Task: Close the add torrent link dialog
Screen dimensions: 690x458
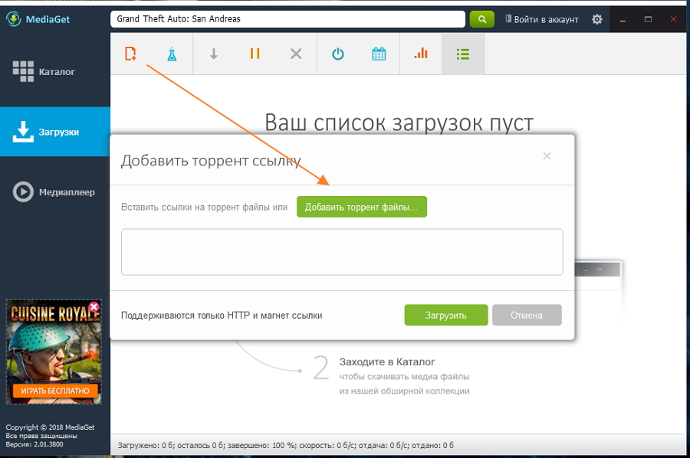Action: pyautogui.click(x=547, y=156)
